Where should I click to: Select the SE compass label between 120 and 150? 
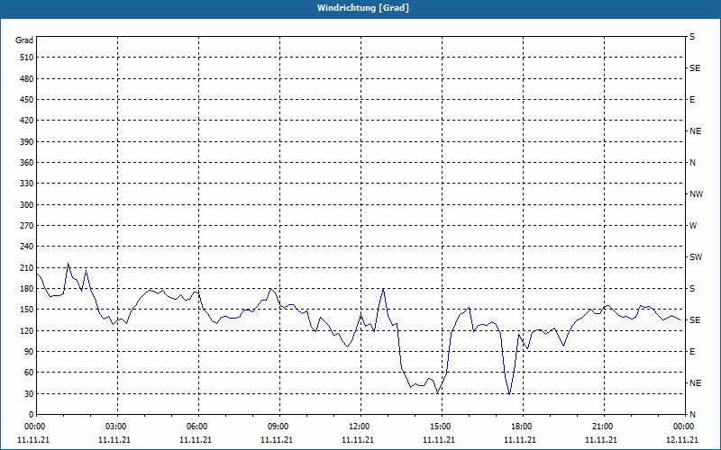[x=695, y=320]
